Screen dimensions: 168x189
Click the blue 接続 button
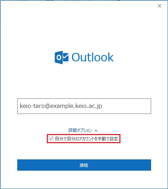click(84, 165)
